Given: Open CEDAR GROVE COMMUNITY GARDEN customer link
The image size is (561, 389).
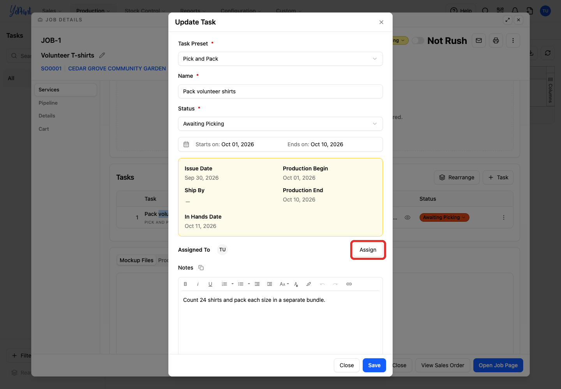Looking at the screenshot, I should click(x=117, y=68).
